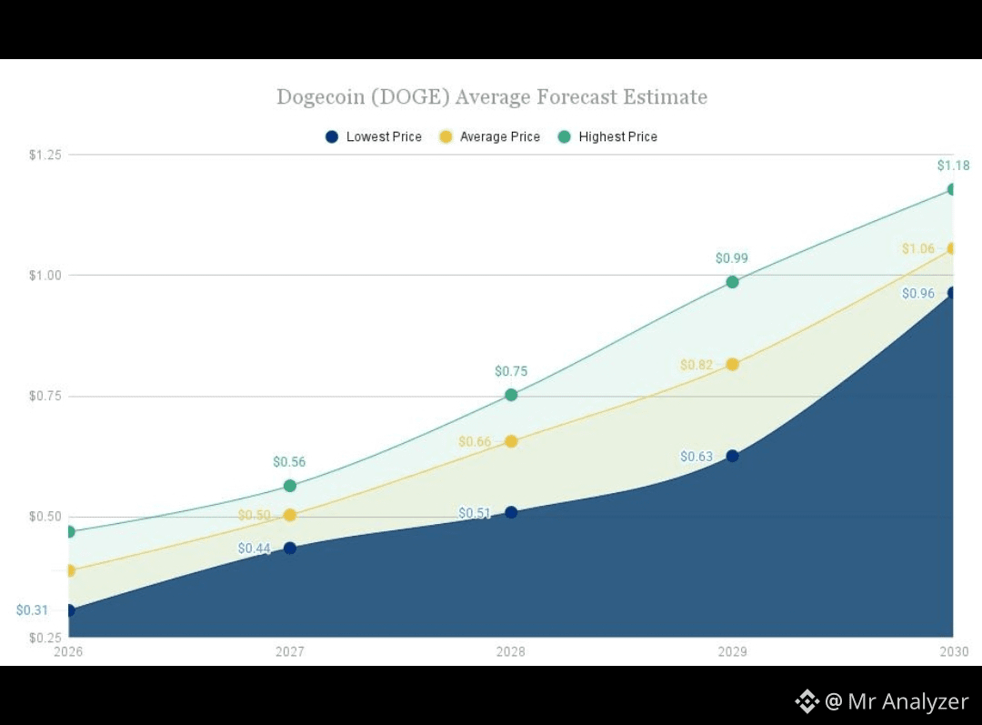Click the 2028 highest price point $0.75
The image size is (982, 725).
point(511,395)
